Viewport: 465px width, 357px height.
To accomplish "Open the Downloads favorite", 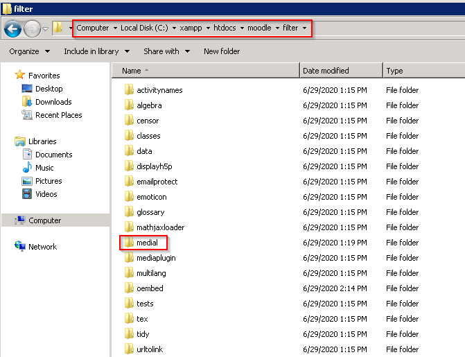I will 53,102.
